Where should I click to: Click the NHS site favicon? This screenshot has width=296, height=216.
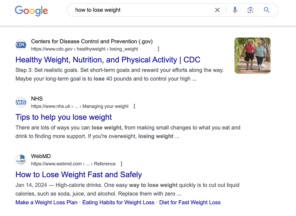coord(21,102)
